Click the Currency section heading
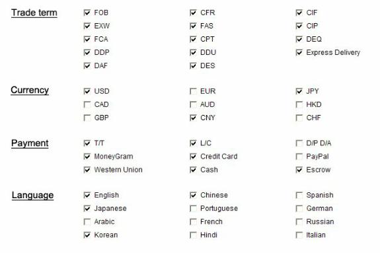This screenshot has height=253, width=380. (x=30, y=90)
